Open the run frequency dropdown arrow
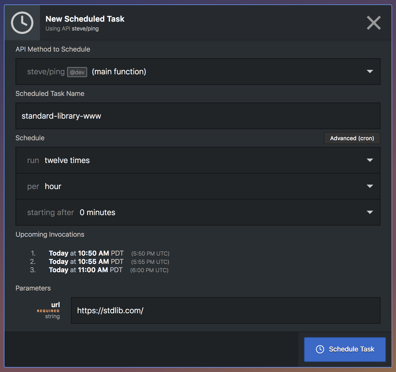The width and height of the screenshot is (396, 372). click(370, 160)
